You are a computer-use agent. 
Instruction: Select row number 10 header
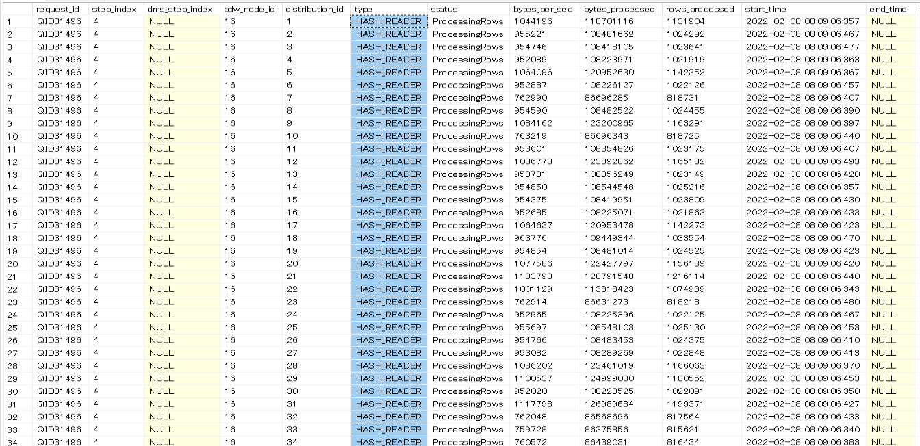click(16, 136)
